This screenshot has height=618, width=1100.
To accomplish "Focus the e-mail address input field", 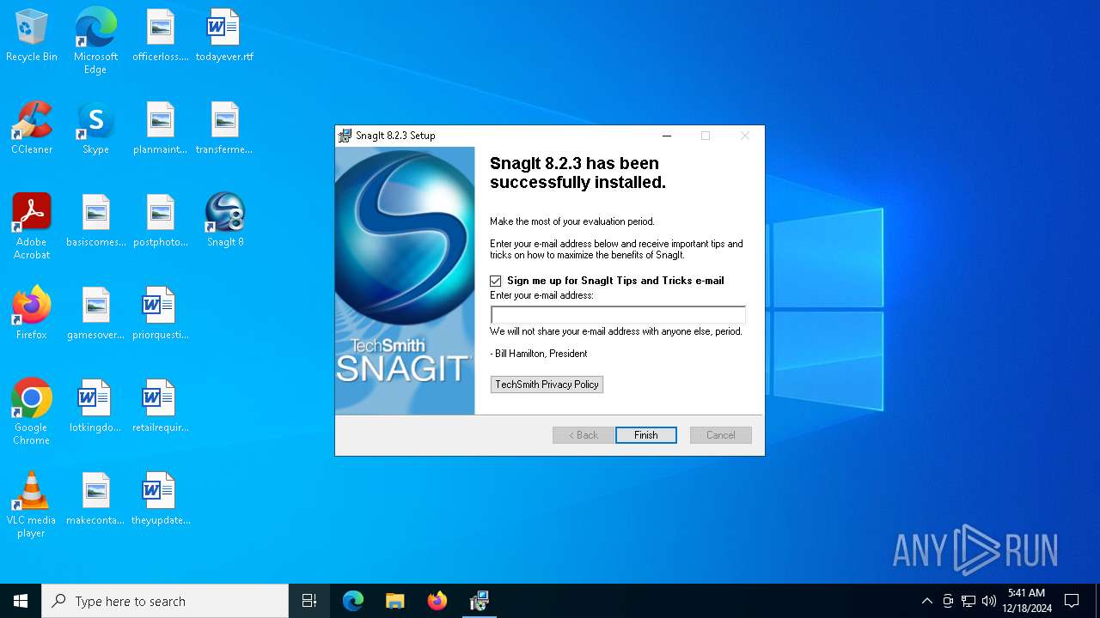I will tap(618, 315).
